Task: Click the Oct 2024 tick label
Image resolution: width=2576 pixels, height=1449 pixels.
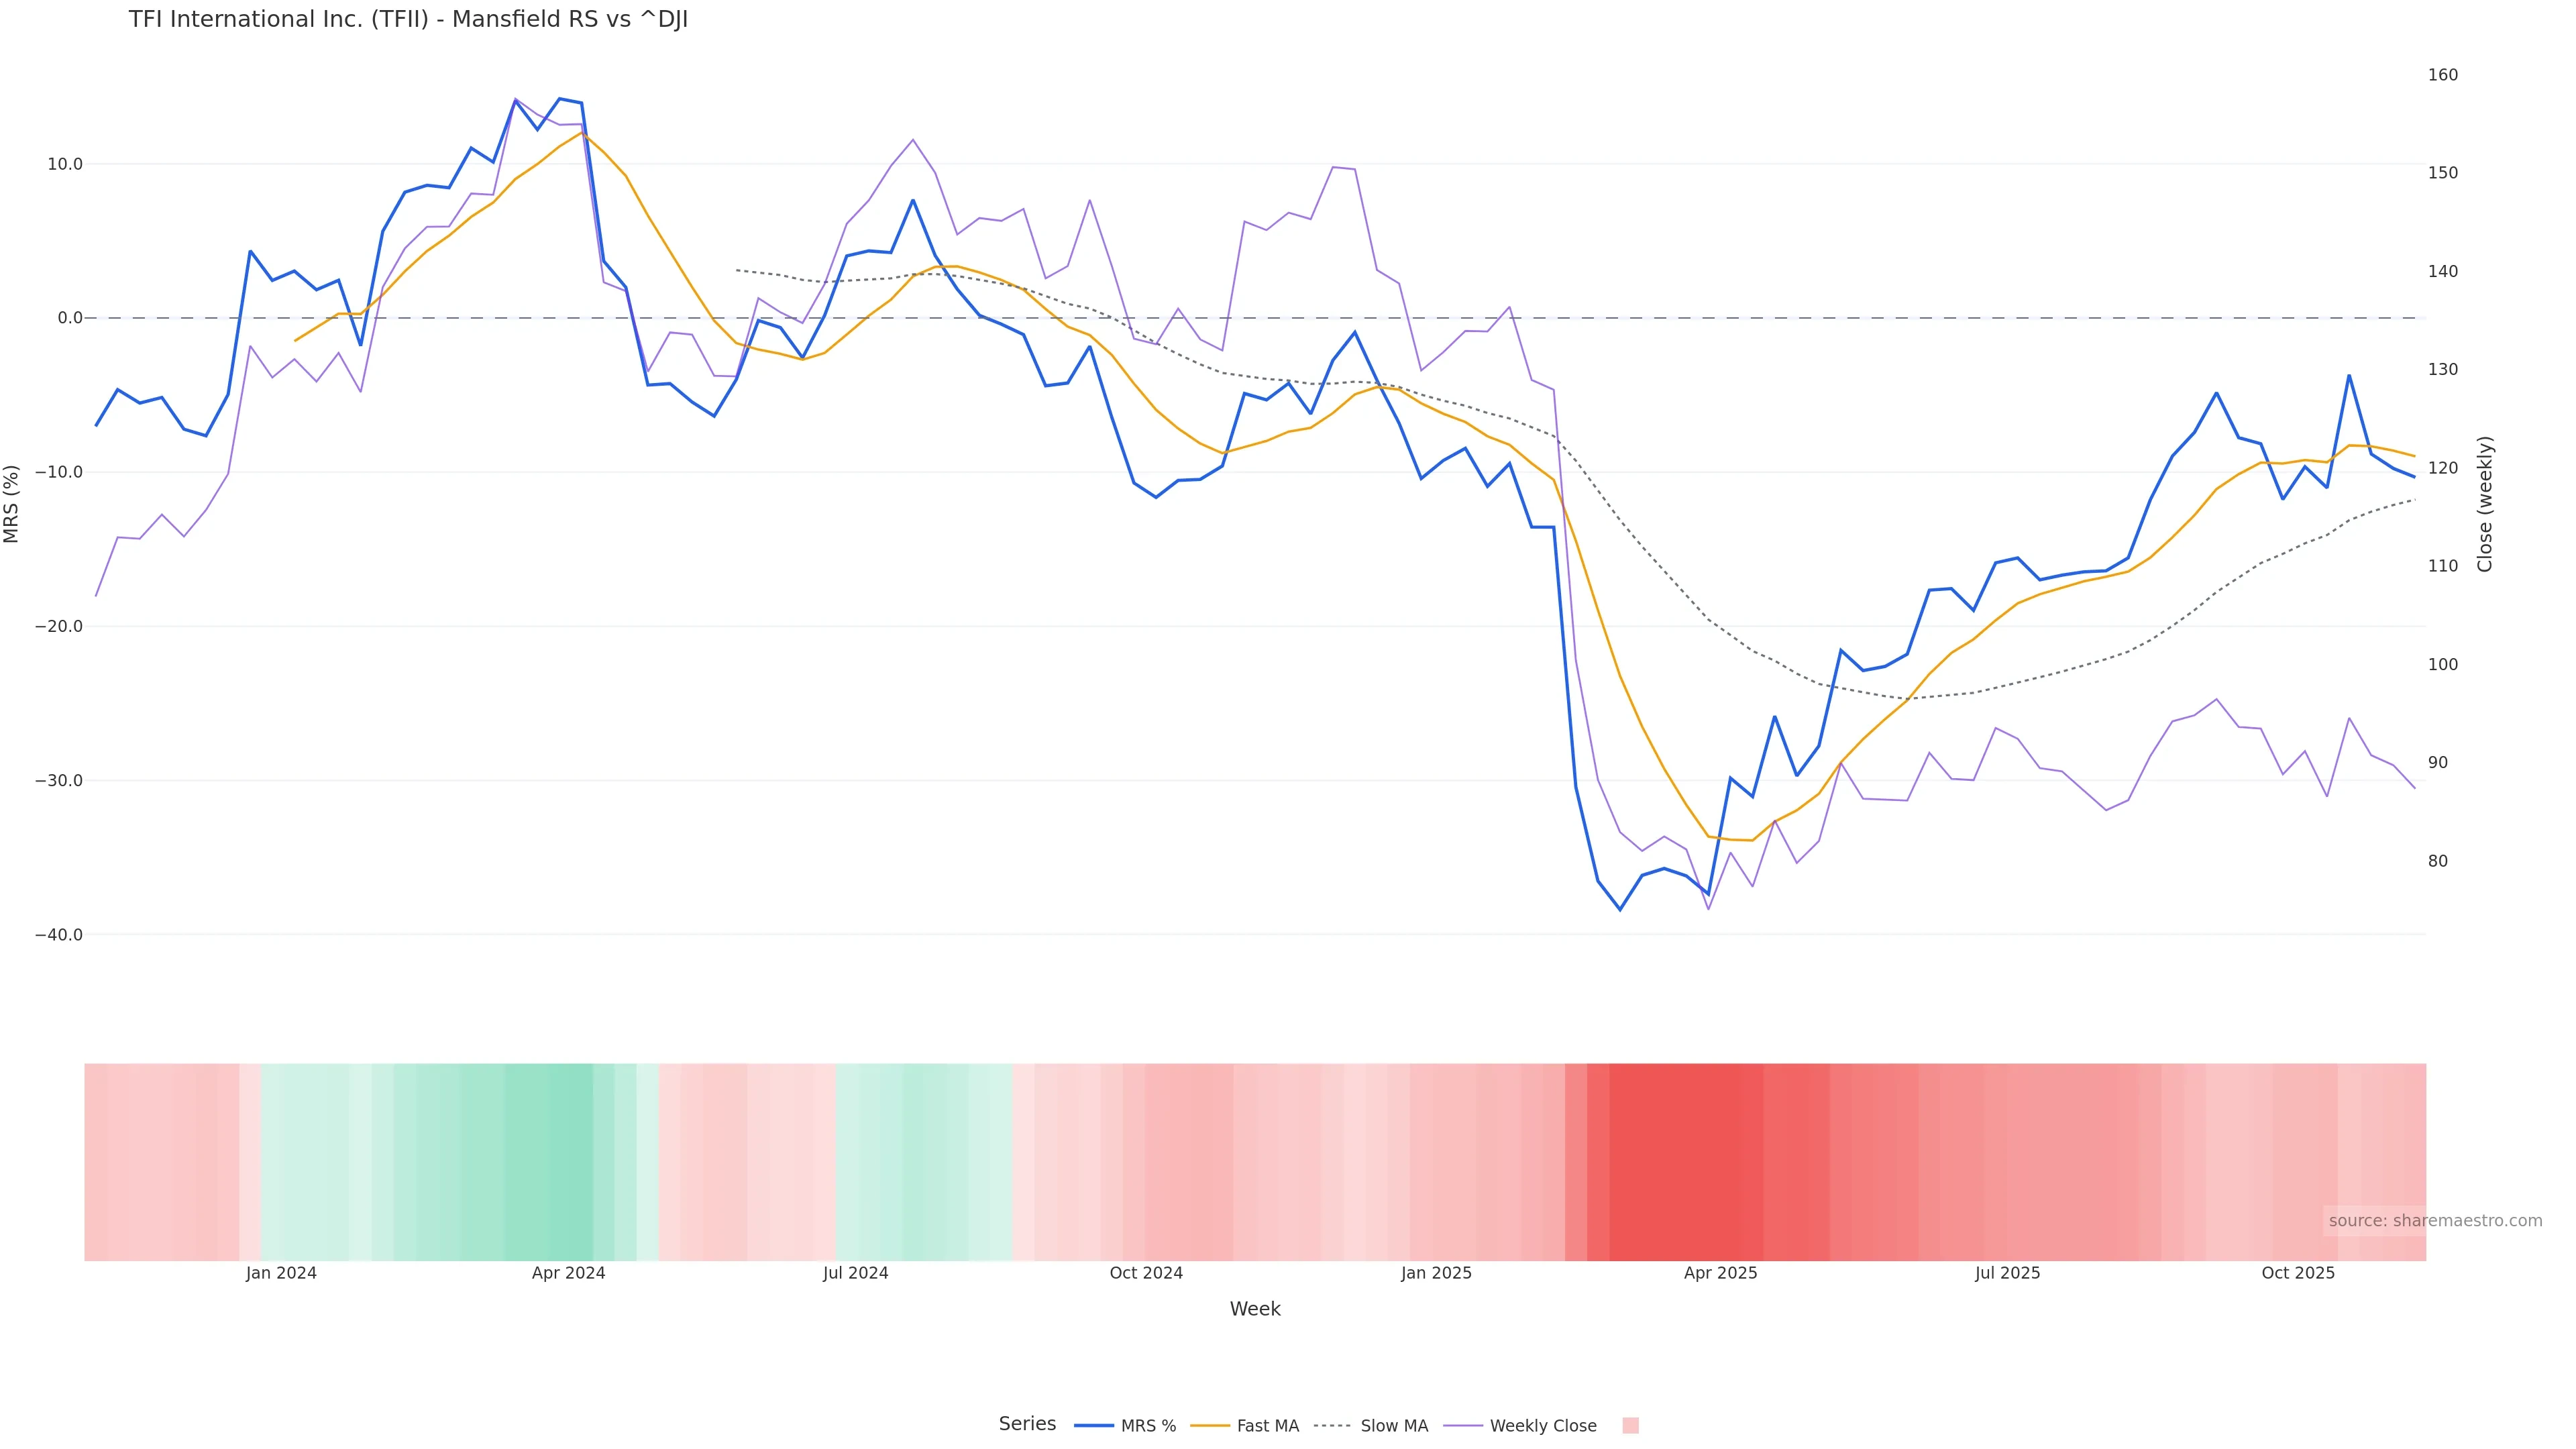Action: 1146,1274
